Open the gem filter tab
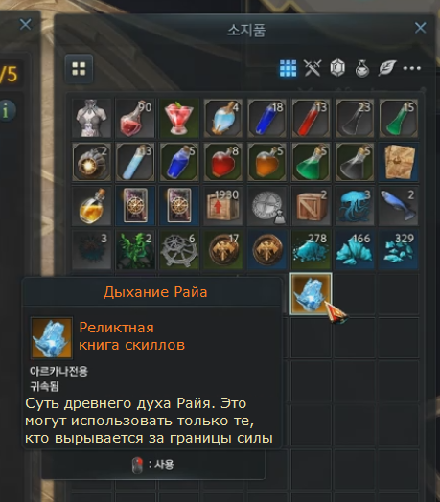Screen dimensions: 440x502 (x=337, y=68)
